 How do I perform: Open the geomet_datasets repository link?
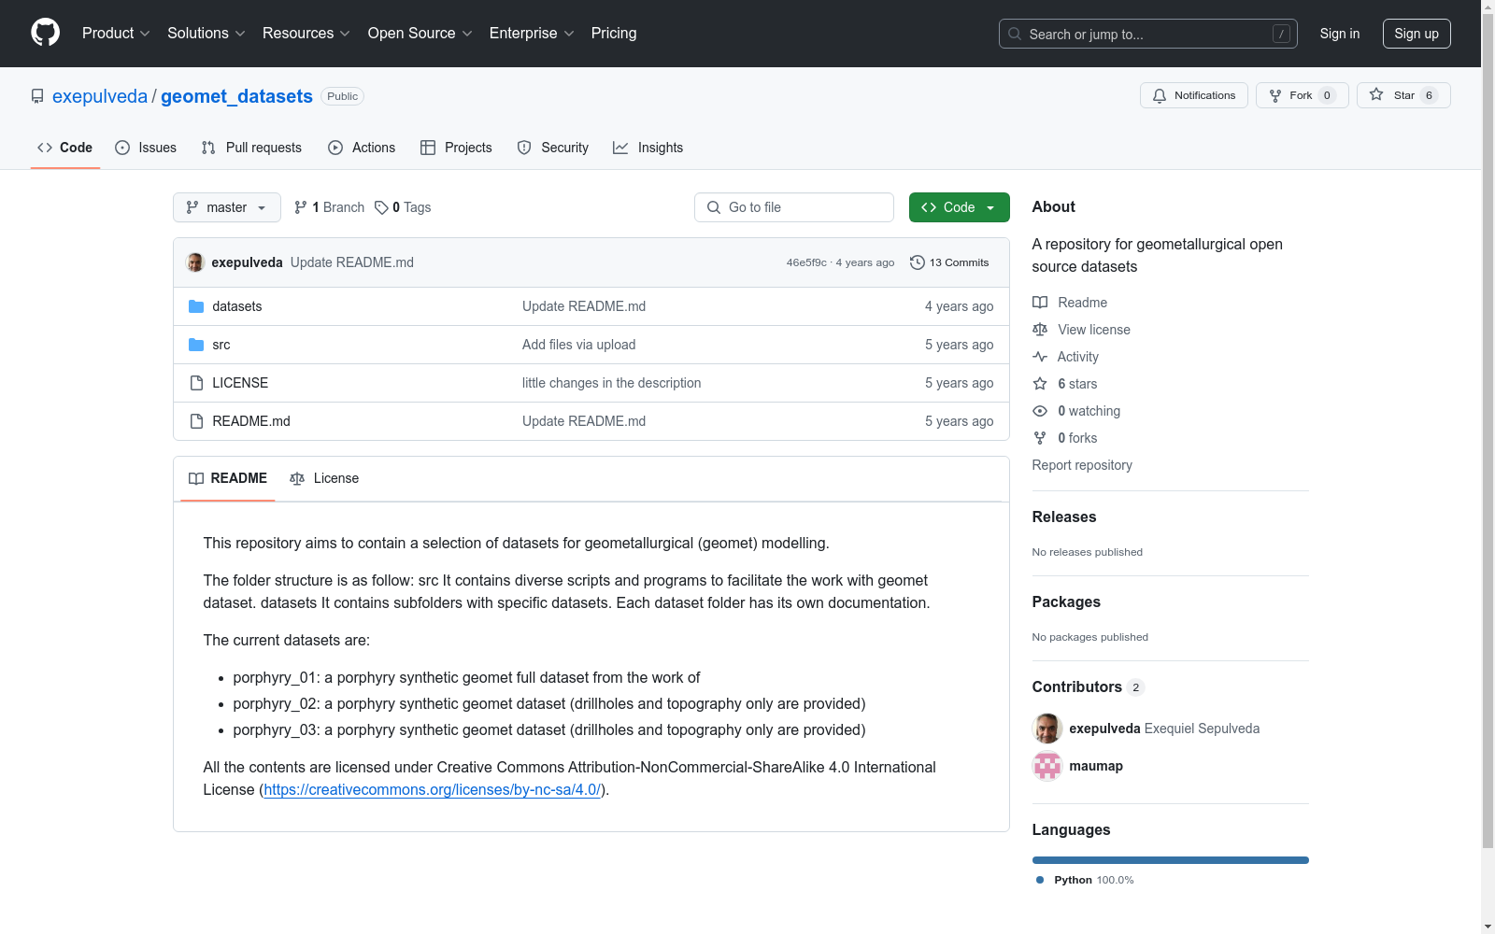click(x=236, y=96)
